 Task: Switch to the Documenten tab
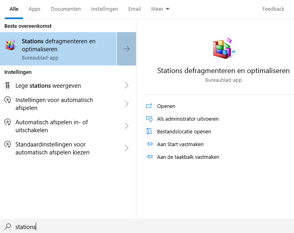[66, 9]
